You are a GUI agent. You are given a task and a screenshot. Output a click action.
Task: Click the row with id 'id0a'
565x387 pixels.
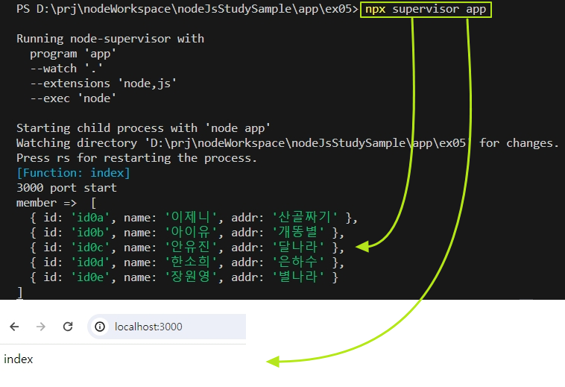(x=194, y=217)
